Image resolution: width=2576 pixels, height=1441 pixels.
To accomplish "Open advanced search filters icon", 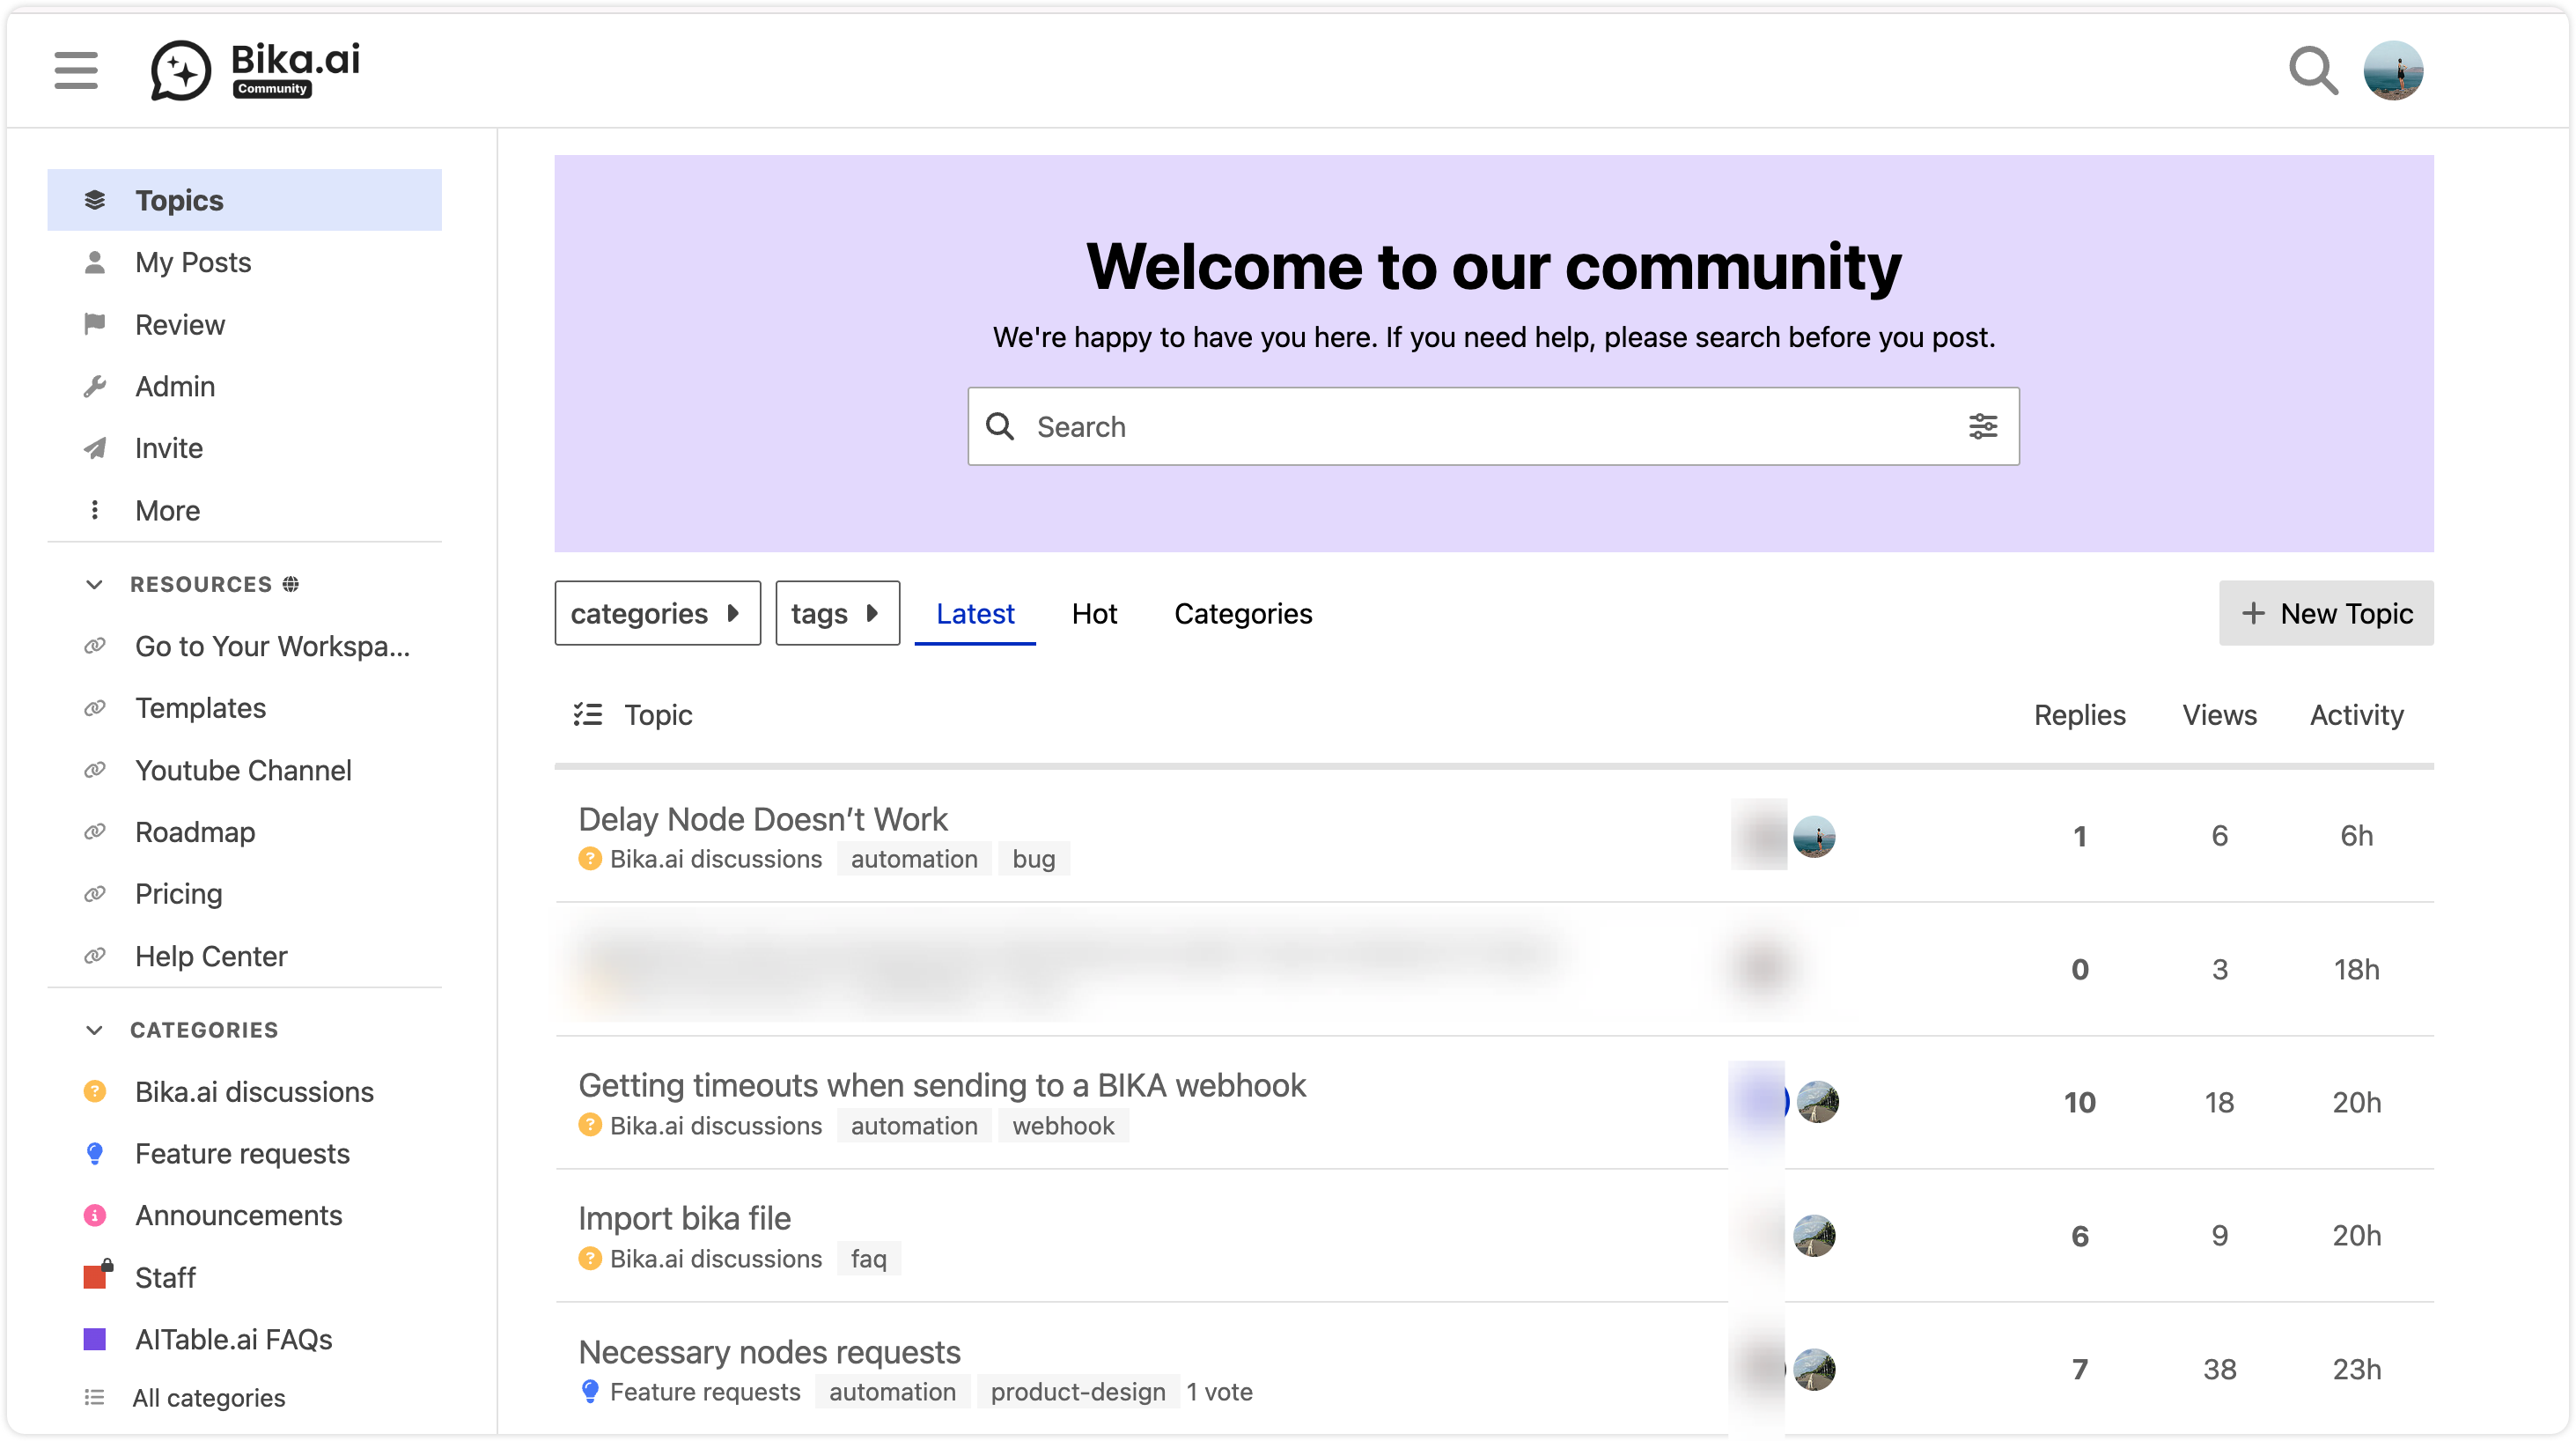I will (x=1983, y=426).
